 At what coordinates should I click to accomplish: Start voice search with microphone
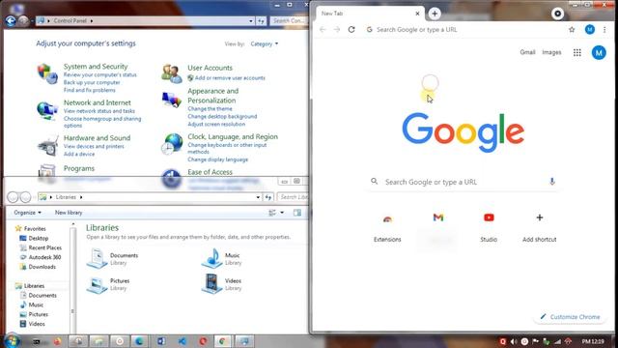coord(551,182)
